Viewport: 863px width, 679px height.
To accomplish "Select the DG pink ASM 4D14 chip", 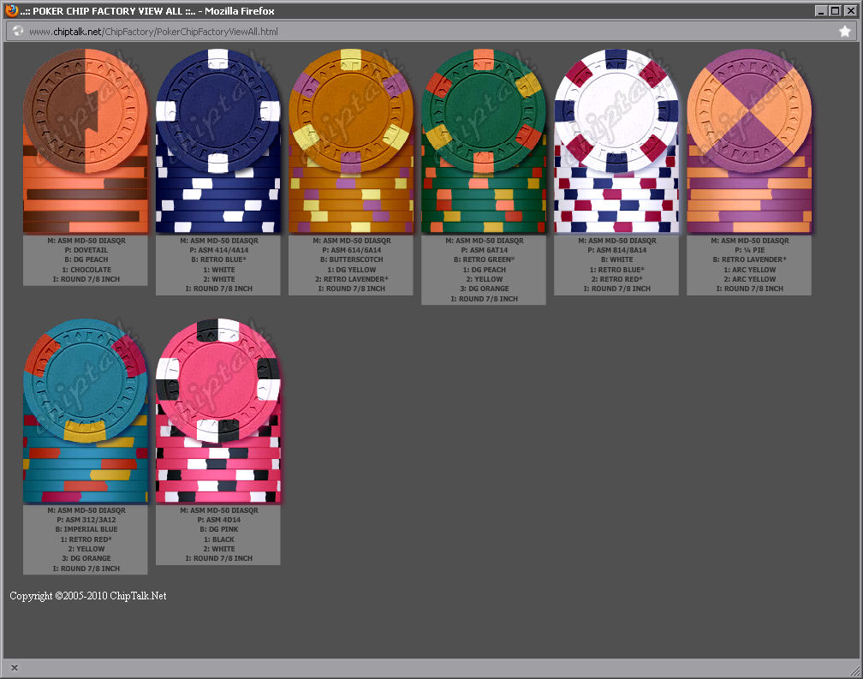I will 218,411.
